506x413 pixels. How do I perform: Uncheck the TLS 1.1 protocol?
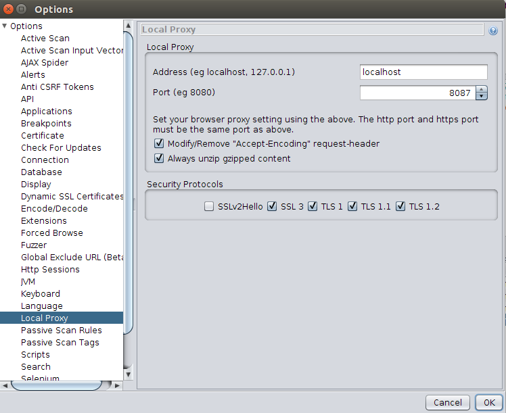pos(352,206)
